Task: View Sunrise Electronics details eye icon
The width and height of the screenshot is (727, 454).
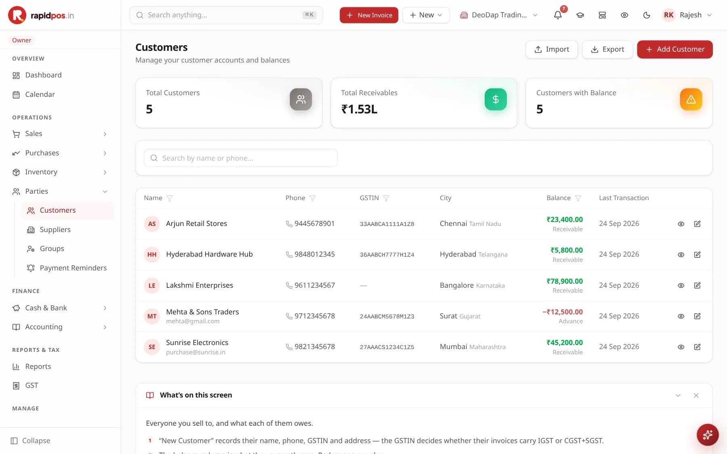Action: click(x=681, y=347)
